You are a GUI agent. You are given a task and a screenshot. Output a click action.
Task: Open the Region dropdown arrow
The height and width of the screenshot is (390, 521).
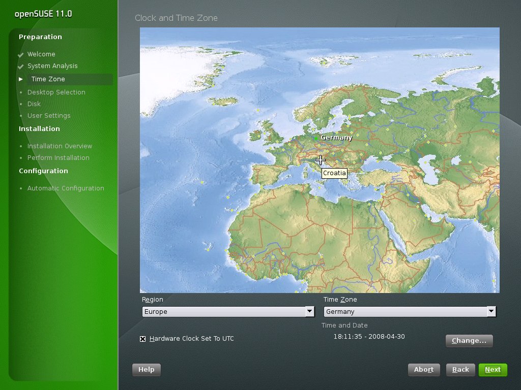click(x=310, y=311)
